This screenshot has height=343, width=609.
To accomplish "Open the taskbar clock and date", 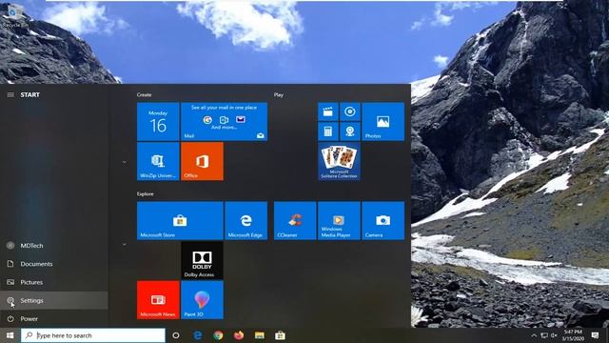I will (x=573, y=335).
